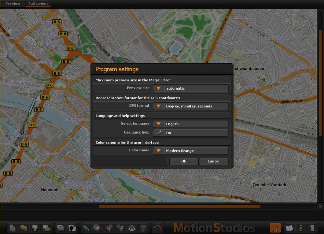Switch to the Preview tab
Image resolution: width=324 pixels, height=234 pixels.
click(x=13, y=4)
